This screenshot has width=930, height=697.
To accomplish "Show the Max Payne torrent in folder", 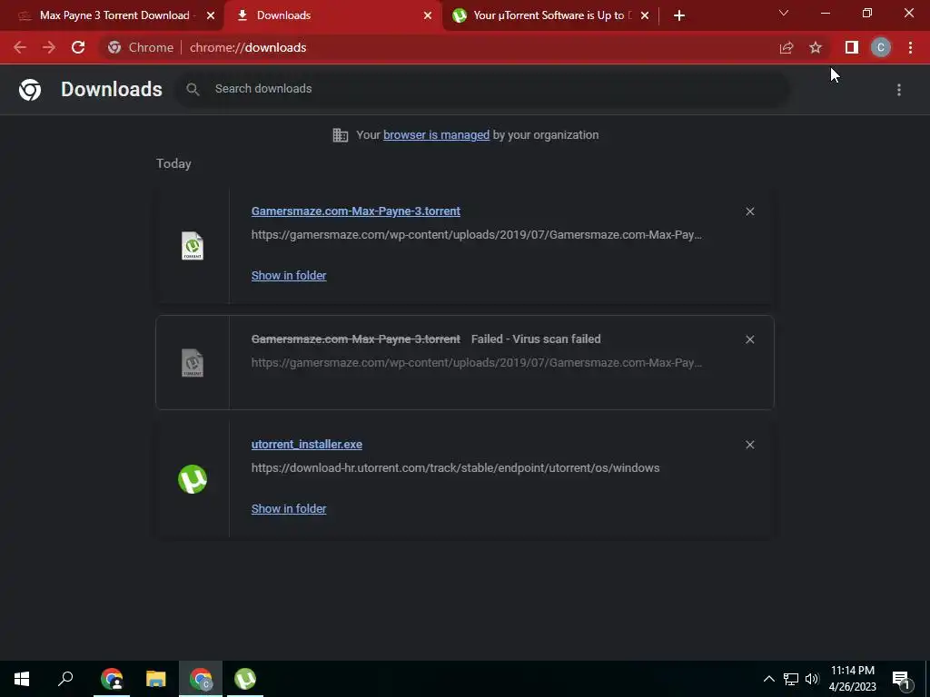I will coord(289,276).
